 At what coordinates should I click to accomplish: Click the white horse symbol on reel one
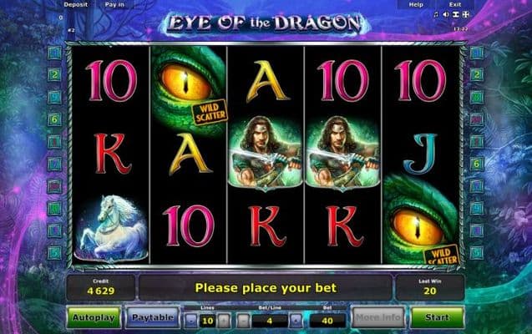[x=111, y=229]
